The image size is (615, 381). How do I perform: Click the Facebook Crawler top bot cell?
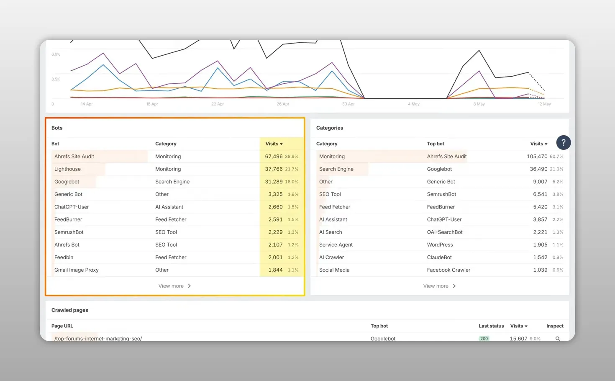448,270
